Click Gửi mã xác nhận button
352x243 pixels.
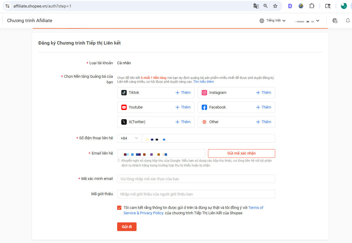(241, 153)
